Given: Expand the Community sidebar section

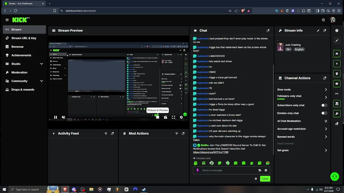Looking at the screenshot, I should point(41,81).
